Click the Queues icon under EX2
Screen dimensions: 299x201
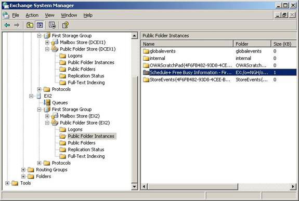click(x=47, y=102)
